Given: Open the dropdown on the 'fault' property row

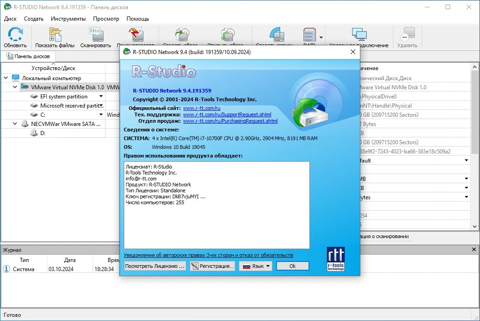Looking at the screenshot, I should [x=466, y=160].
